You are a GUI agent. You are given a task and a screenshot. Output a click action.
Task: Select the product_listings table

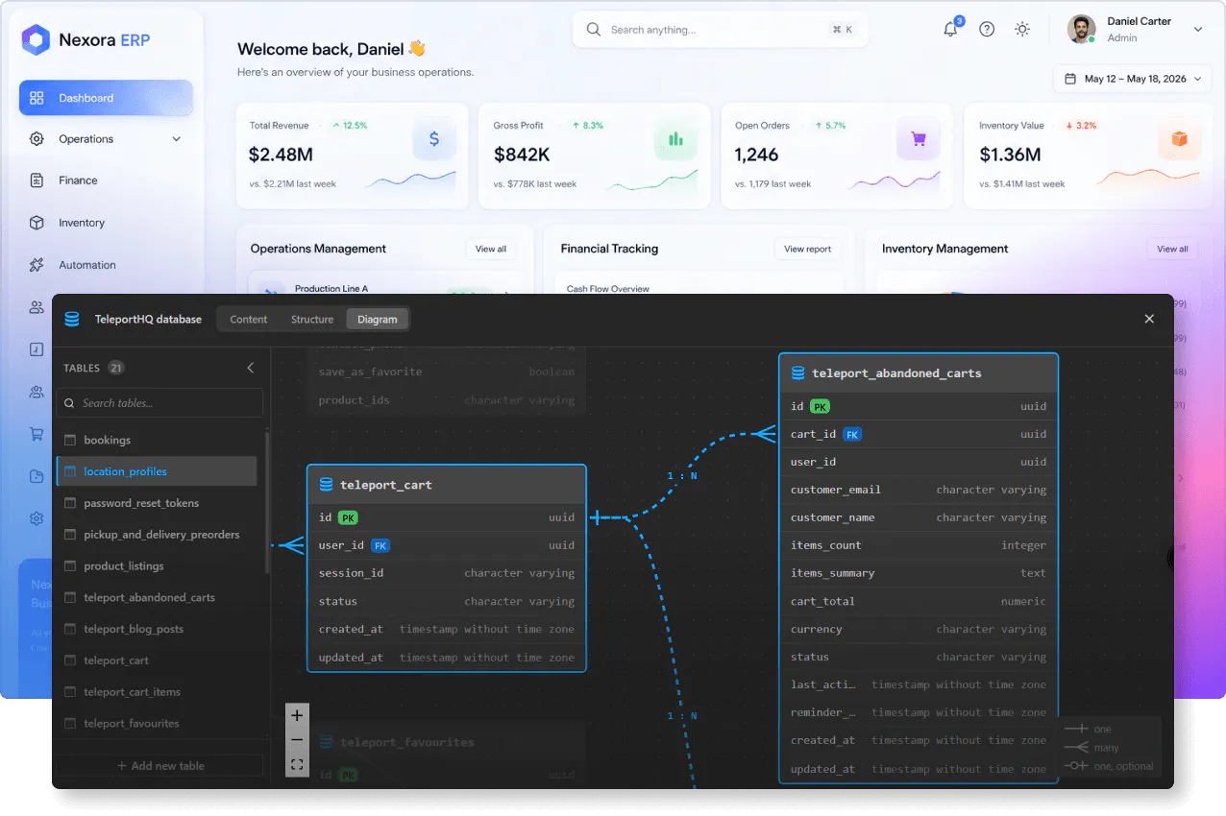click(157, 566)
